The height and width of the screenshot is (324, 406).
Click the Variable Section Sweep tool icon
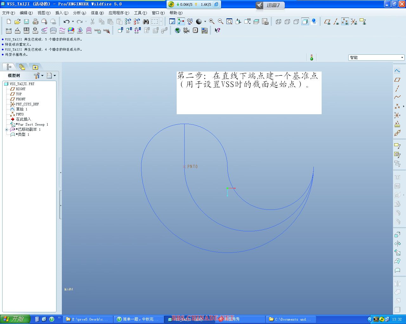click(x=397, y=252)
